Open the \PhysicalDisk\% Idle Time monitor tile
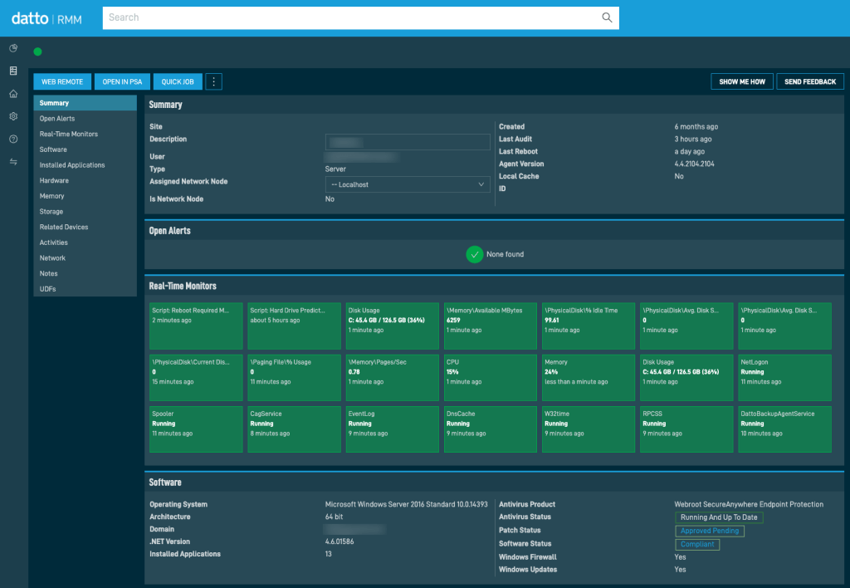Viewport: 850px width, 588px height. pyautogui.click(x=589, y=326)
